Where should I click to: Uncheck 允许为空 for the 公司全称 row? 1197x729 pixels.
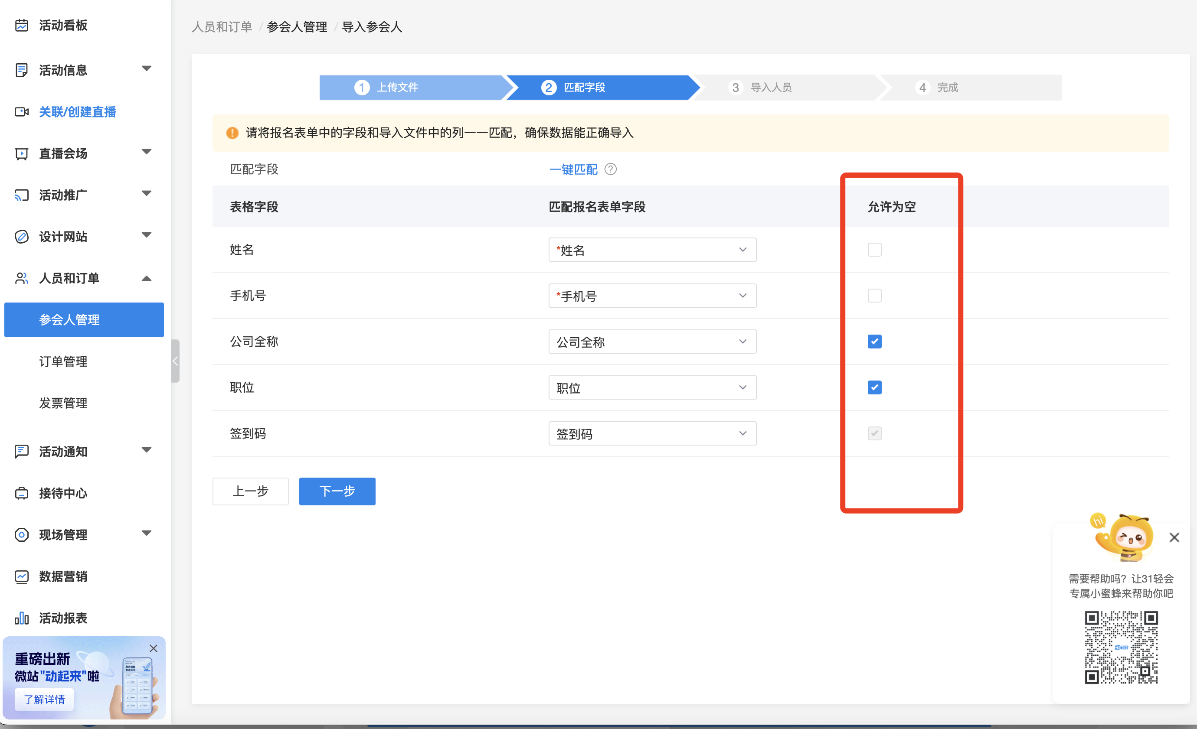874,342
